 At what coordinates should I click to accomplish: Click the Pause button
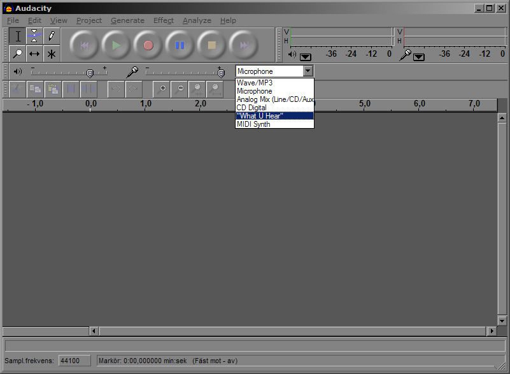click(180, 45)
